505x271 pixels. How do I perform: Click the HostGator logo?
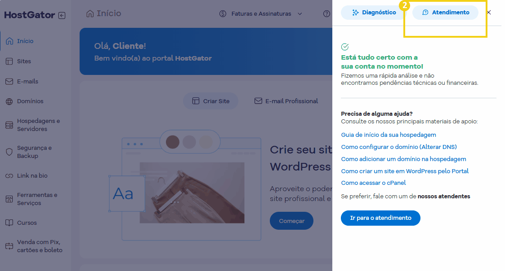(x=30, y=15)
